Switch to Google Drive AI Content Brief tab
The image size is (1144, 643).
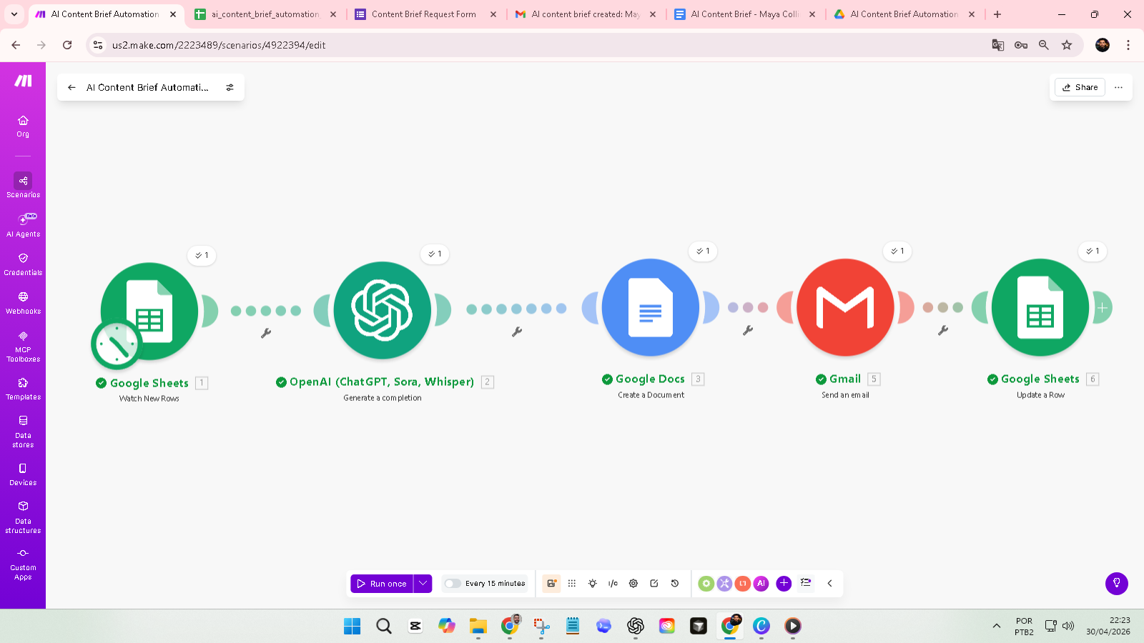coord(905,14)
